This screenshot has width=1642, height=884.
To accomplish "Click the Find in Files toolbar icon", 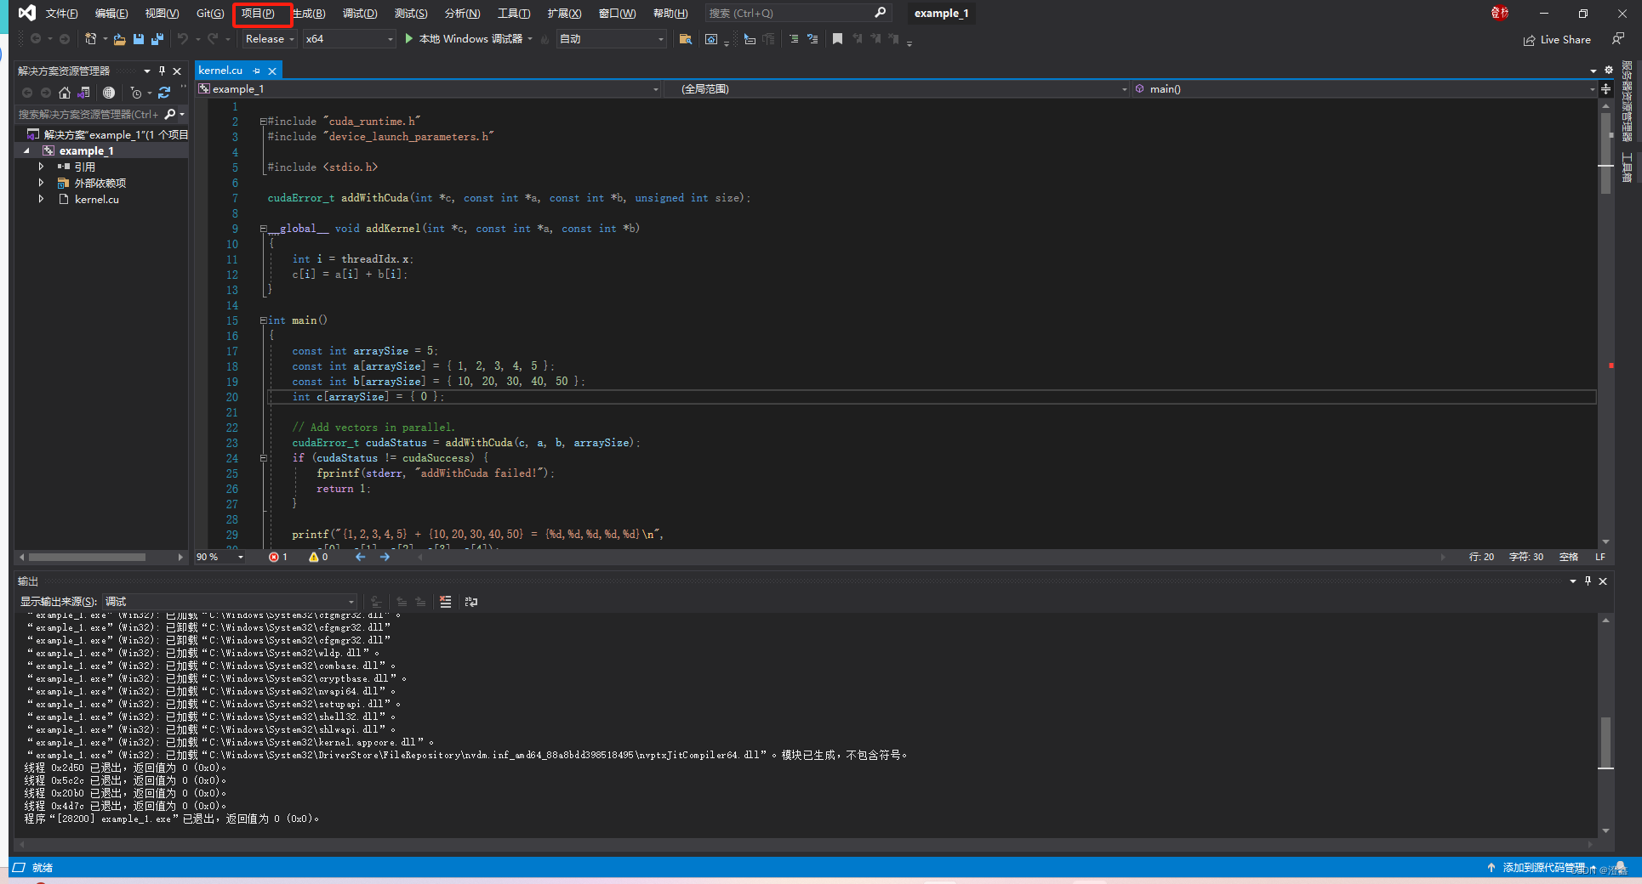I will [x=685, y=39].
